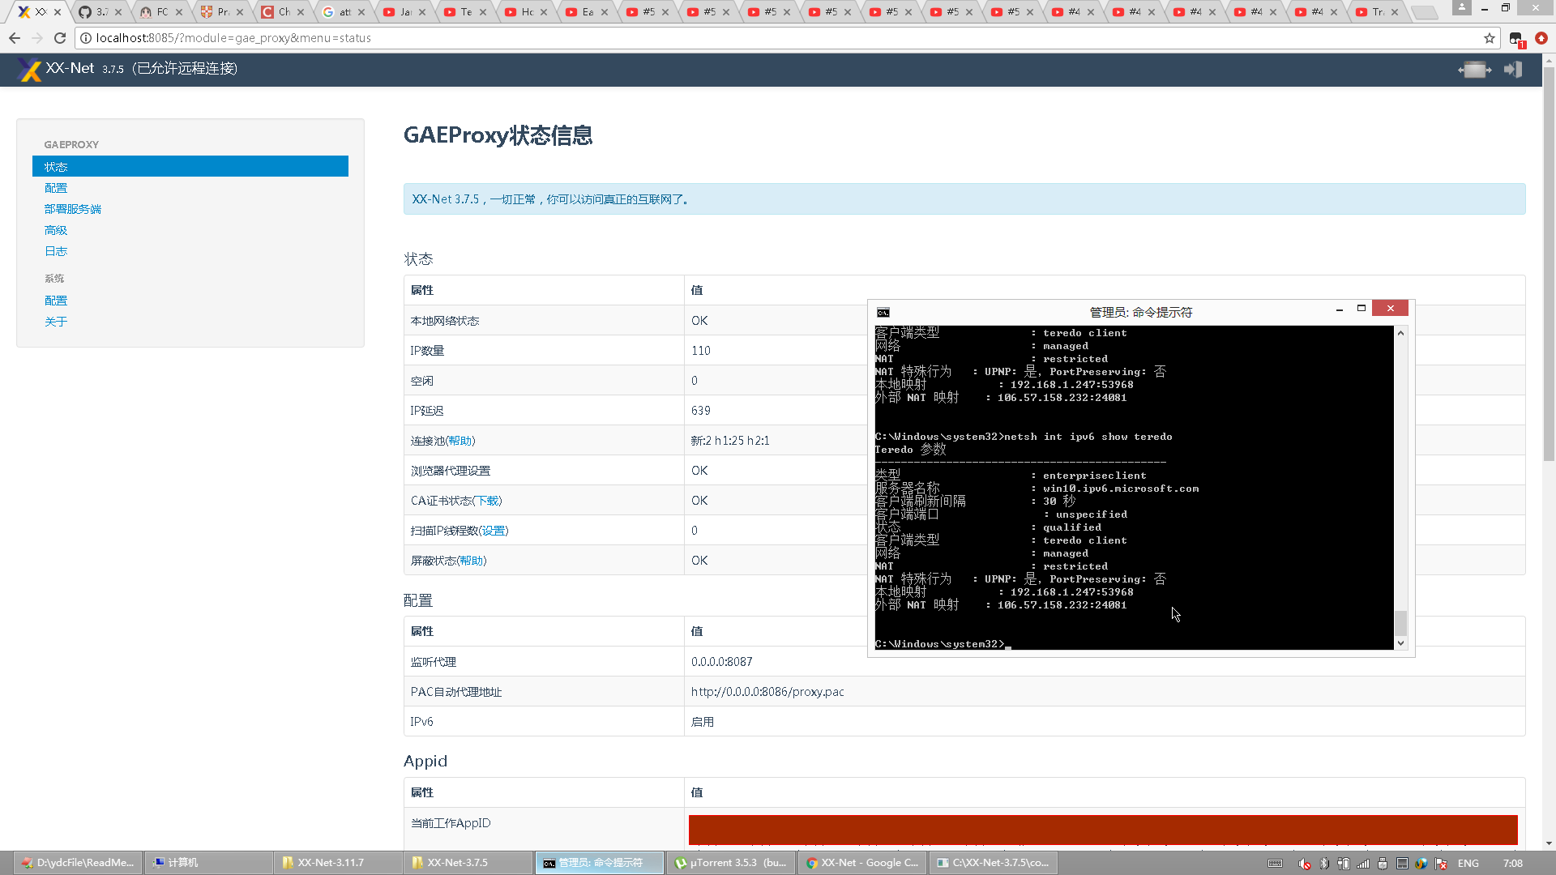Image resolution: width=1556 pixels, height=875 pixels.
Task: Click the Chrome user profile icon
Action: point(1461,7)
